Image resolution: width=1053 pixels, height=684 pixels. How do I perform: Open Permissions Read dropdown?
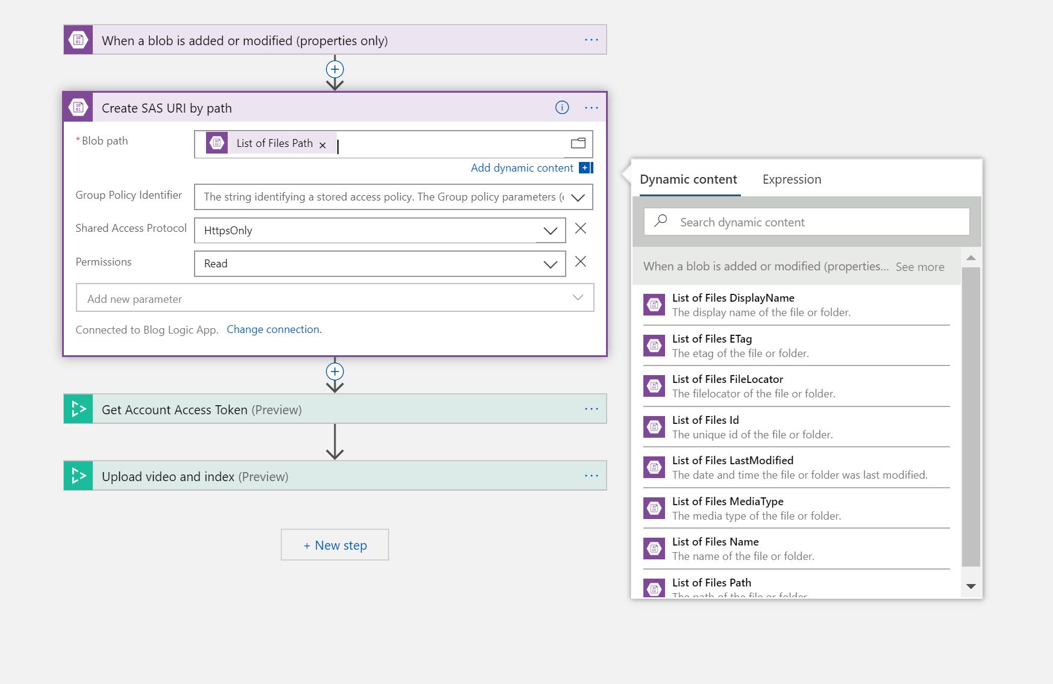tap(551, 264)
